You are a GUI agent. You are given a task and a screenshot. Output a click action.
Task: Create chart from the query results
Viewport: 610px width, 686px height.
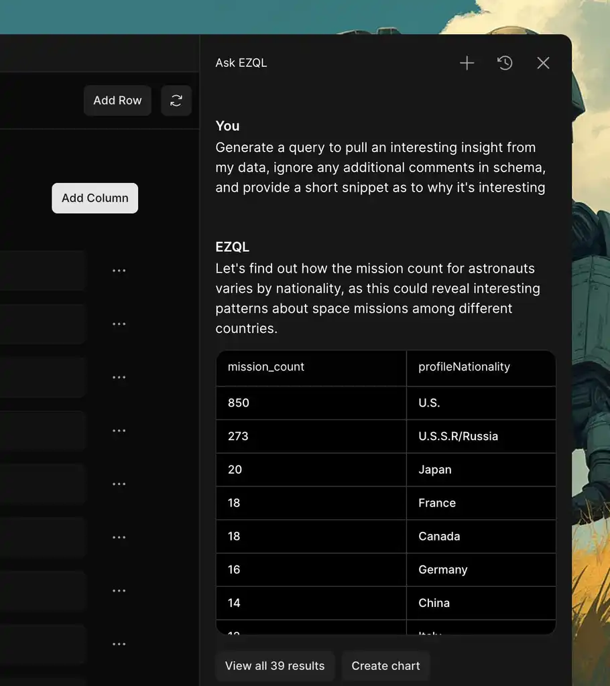[385, 666]
